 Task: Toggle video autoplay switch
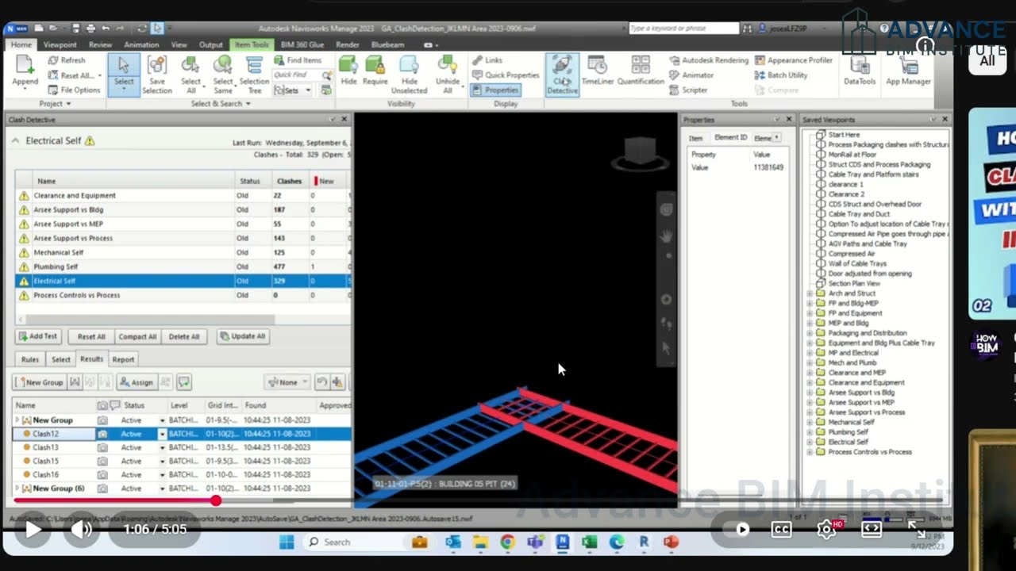741,529
